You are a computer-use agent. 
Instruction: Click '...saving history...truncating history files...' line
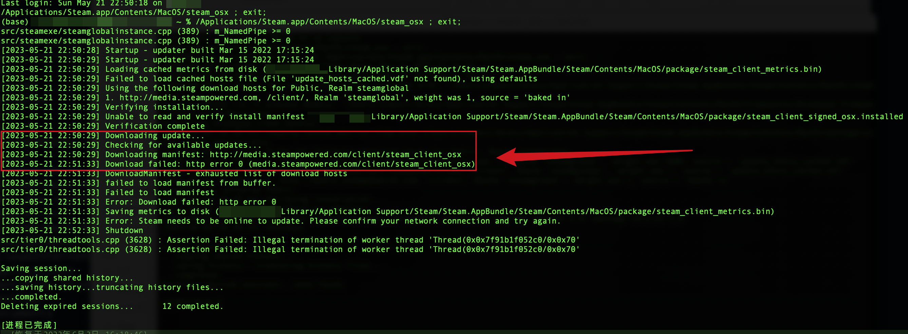112,288
